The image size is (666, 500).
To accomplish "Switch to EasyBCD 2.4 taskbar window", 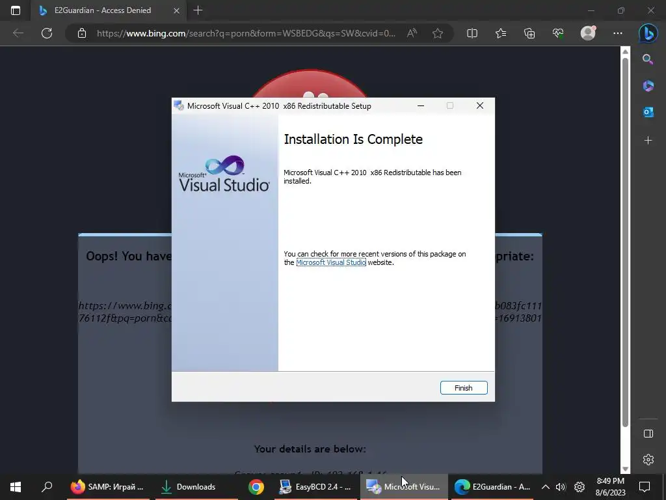I will point(315,487).
